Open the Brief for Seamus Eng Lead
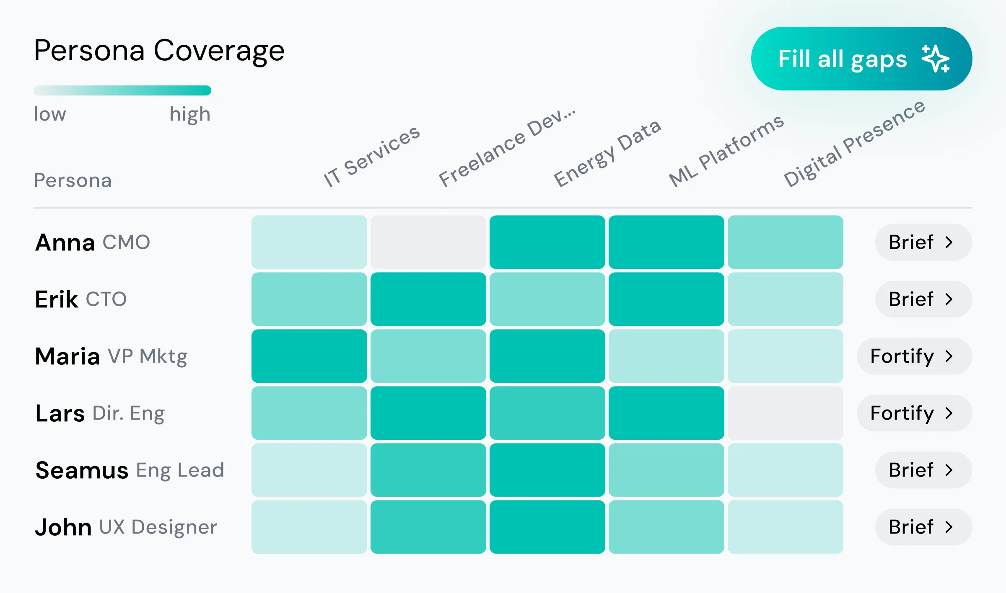 coord(923,470)
